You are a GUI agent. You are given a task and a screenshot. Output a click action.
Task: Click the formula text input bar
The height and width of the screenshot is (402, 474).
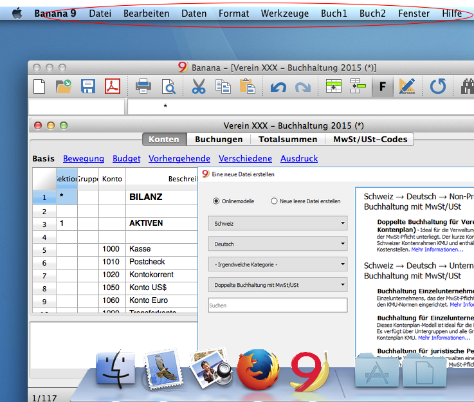pos(300,106)
